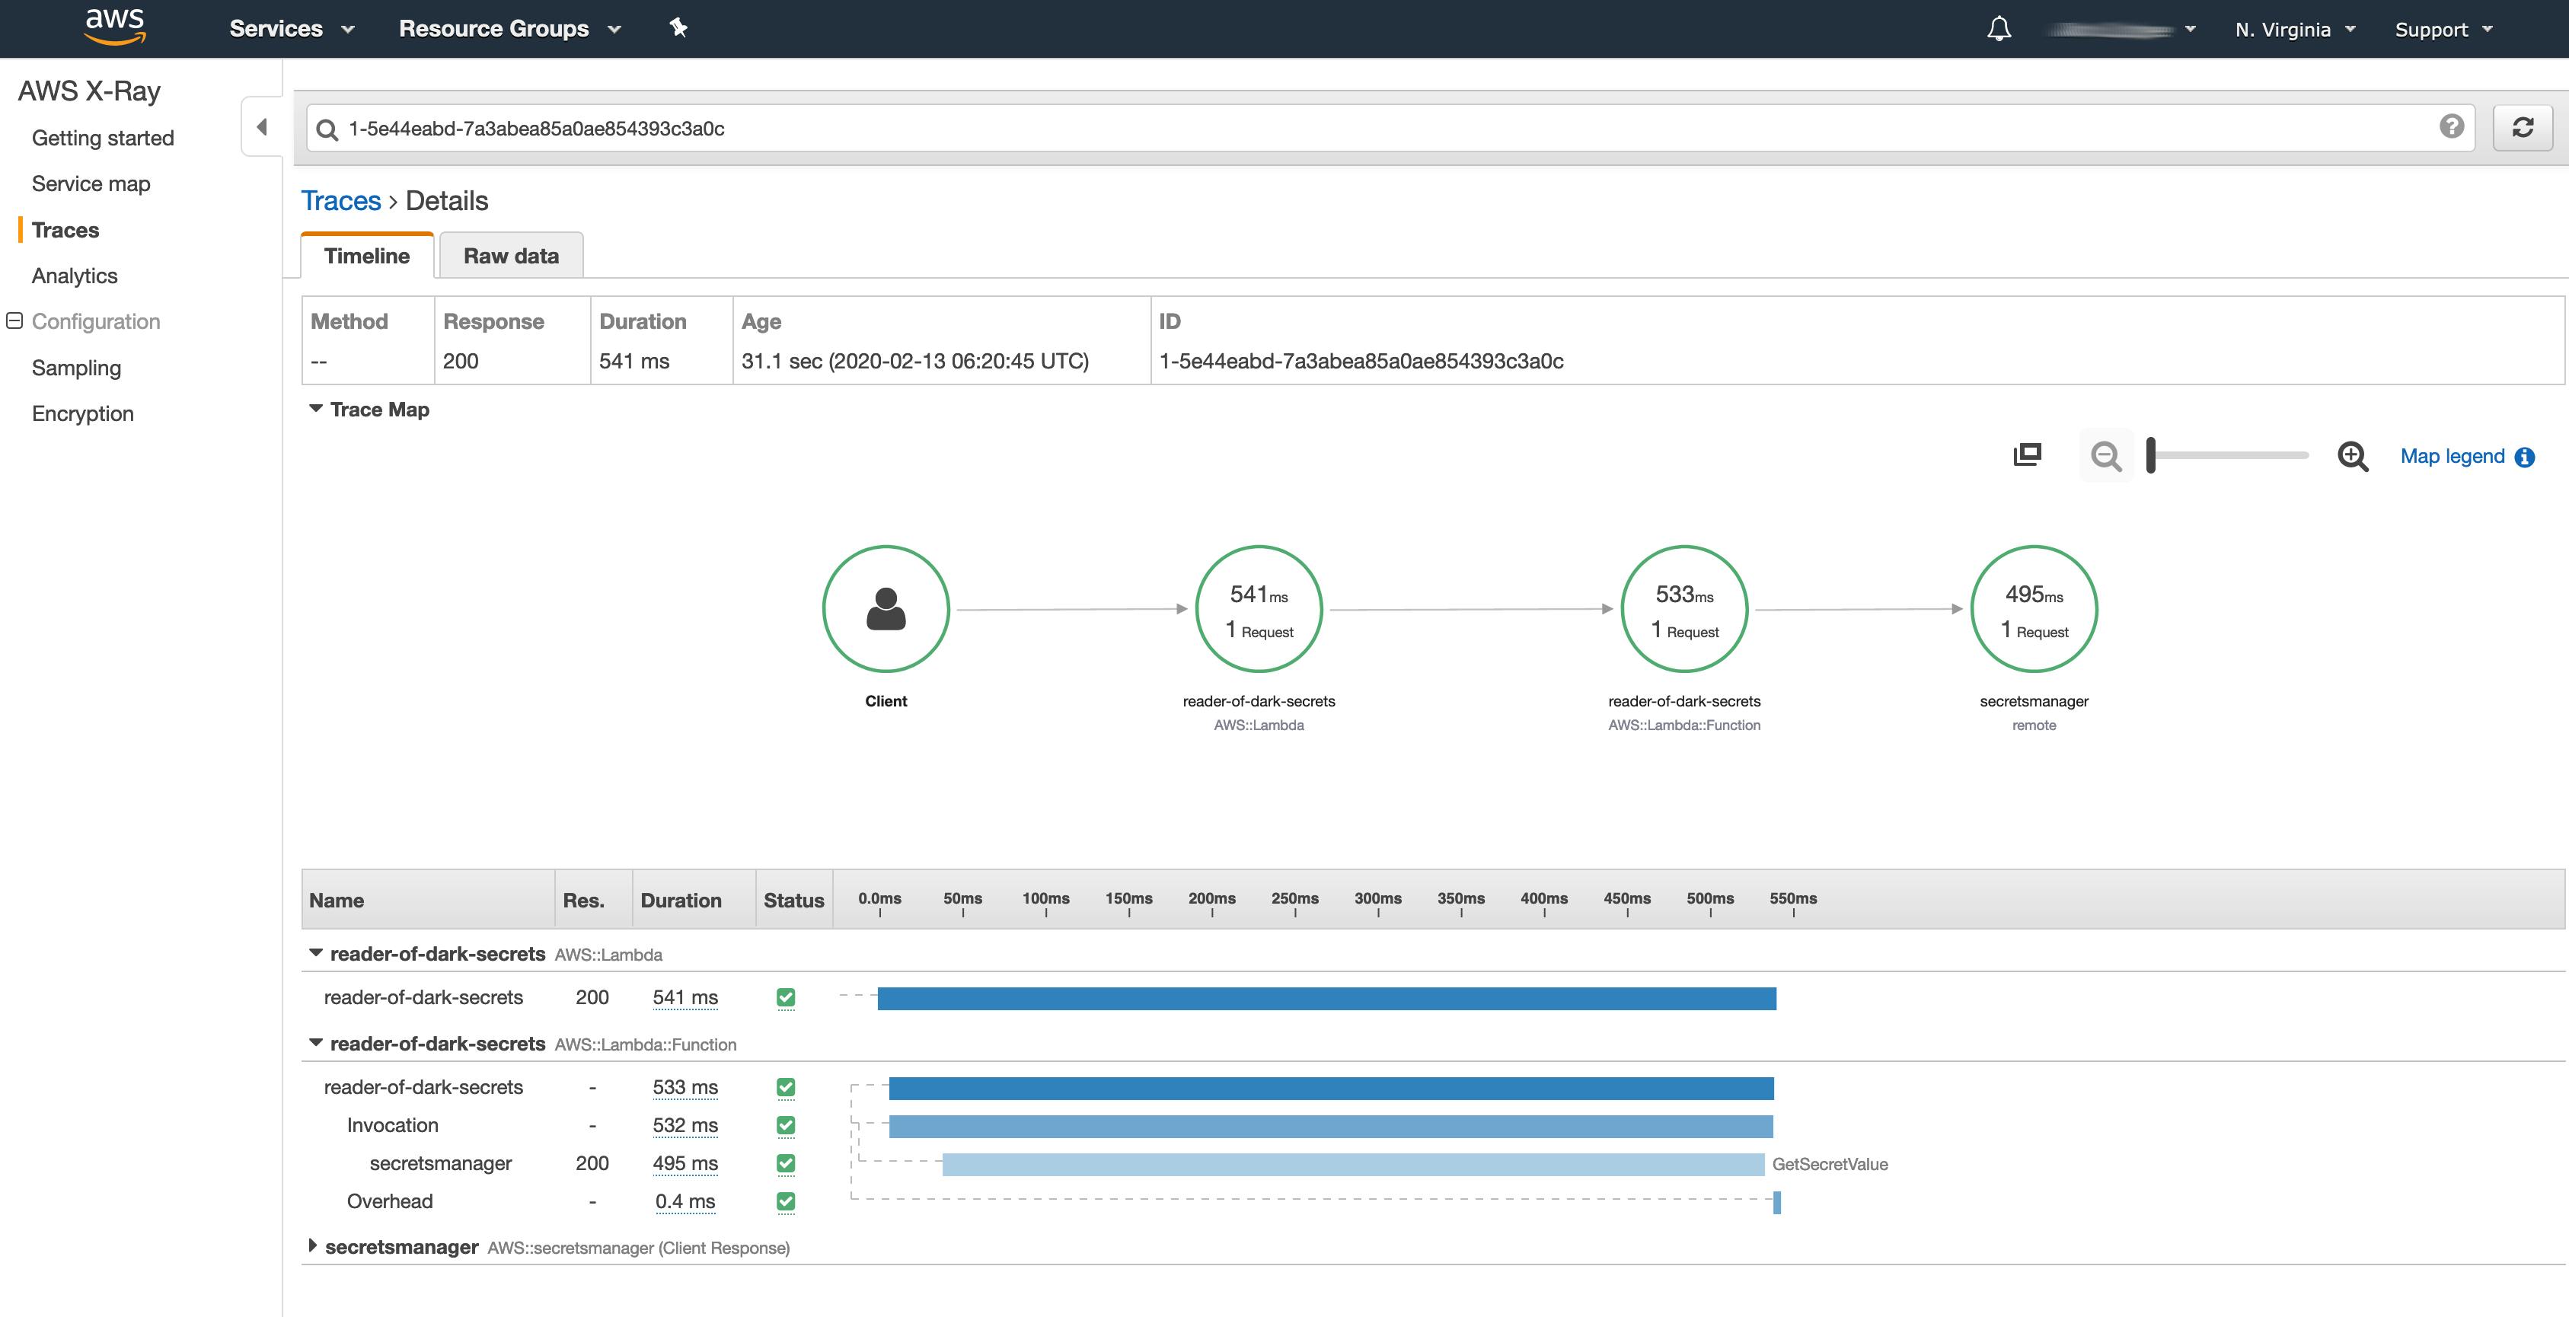Click the 0.4 ms Overhead duration
This screenshot has width=2569, height=1317.
685,1201
